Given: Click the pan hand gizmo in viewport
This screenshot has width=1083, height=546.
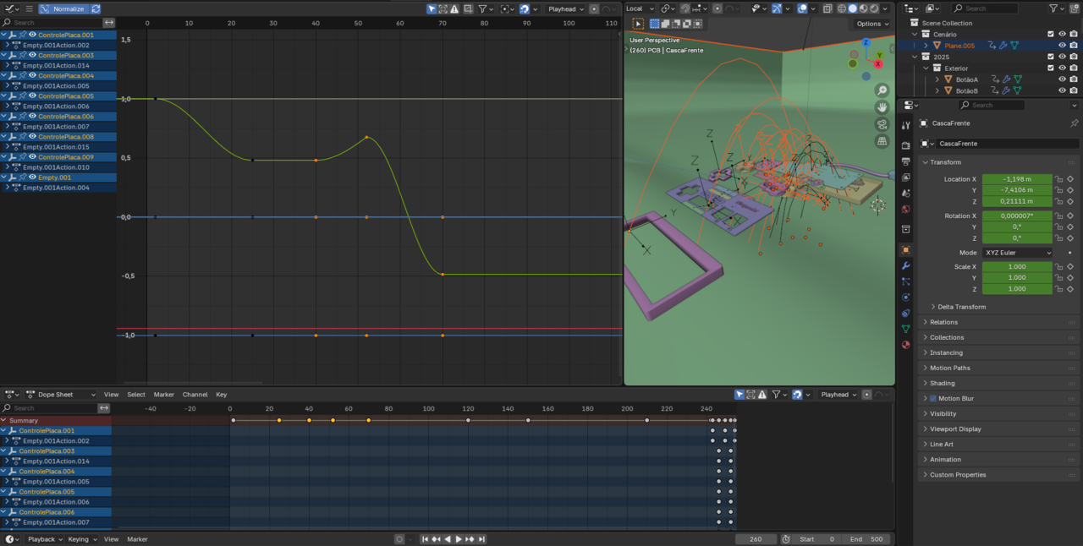Looking at the screenshot, I should [882, 108].
